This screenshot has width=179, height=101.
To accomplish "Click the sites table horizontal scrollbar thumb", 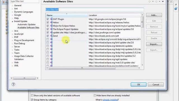I will point(82,68).
